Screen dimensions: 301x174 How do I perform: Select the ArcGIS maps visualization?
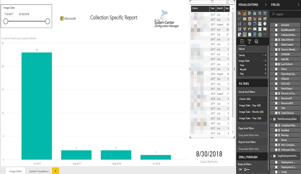(x=260, y=34)
